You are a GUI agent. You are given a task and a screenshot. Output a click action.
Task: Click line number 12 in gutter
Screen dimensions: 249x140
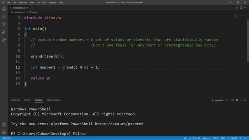(18, 67)
